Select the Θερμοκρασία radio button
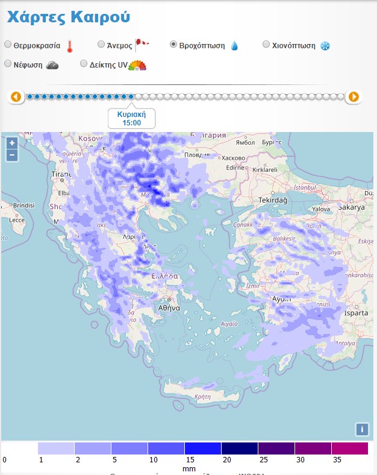Screen dimensions: 377x475 pos(8,45)
